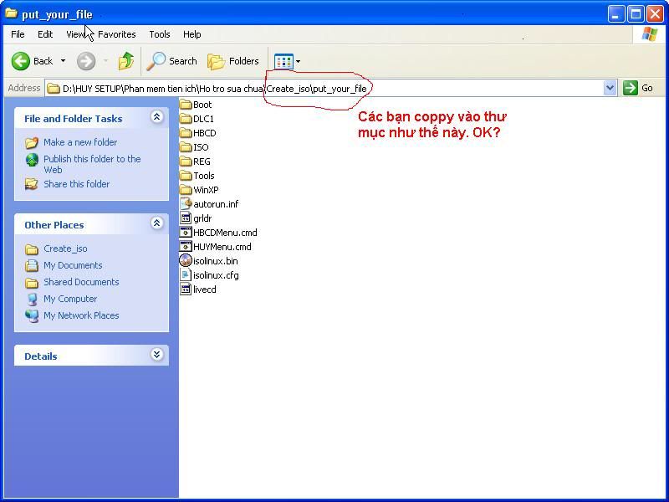This screenshot has width=669, height=502.
Task: Click the My Network Places icon
Action: (32, 315)
